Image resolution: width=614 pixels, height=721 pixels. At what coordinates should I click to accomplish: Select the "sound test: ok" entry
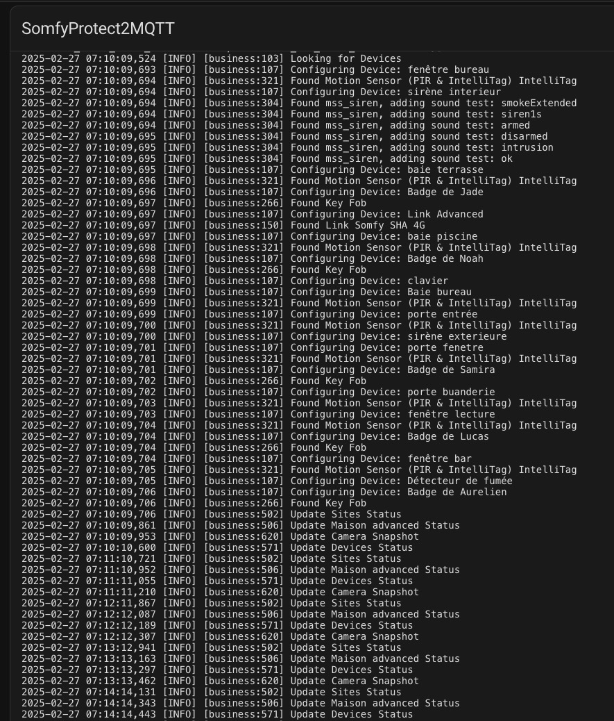[267, 158]
